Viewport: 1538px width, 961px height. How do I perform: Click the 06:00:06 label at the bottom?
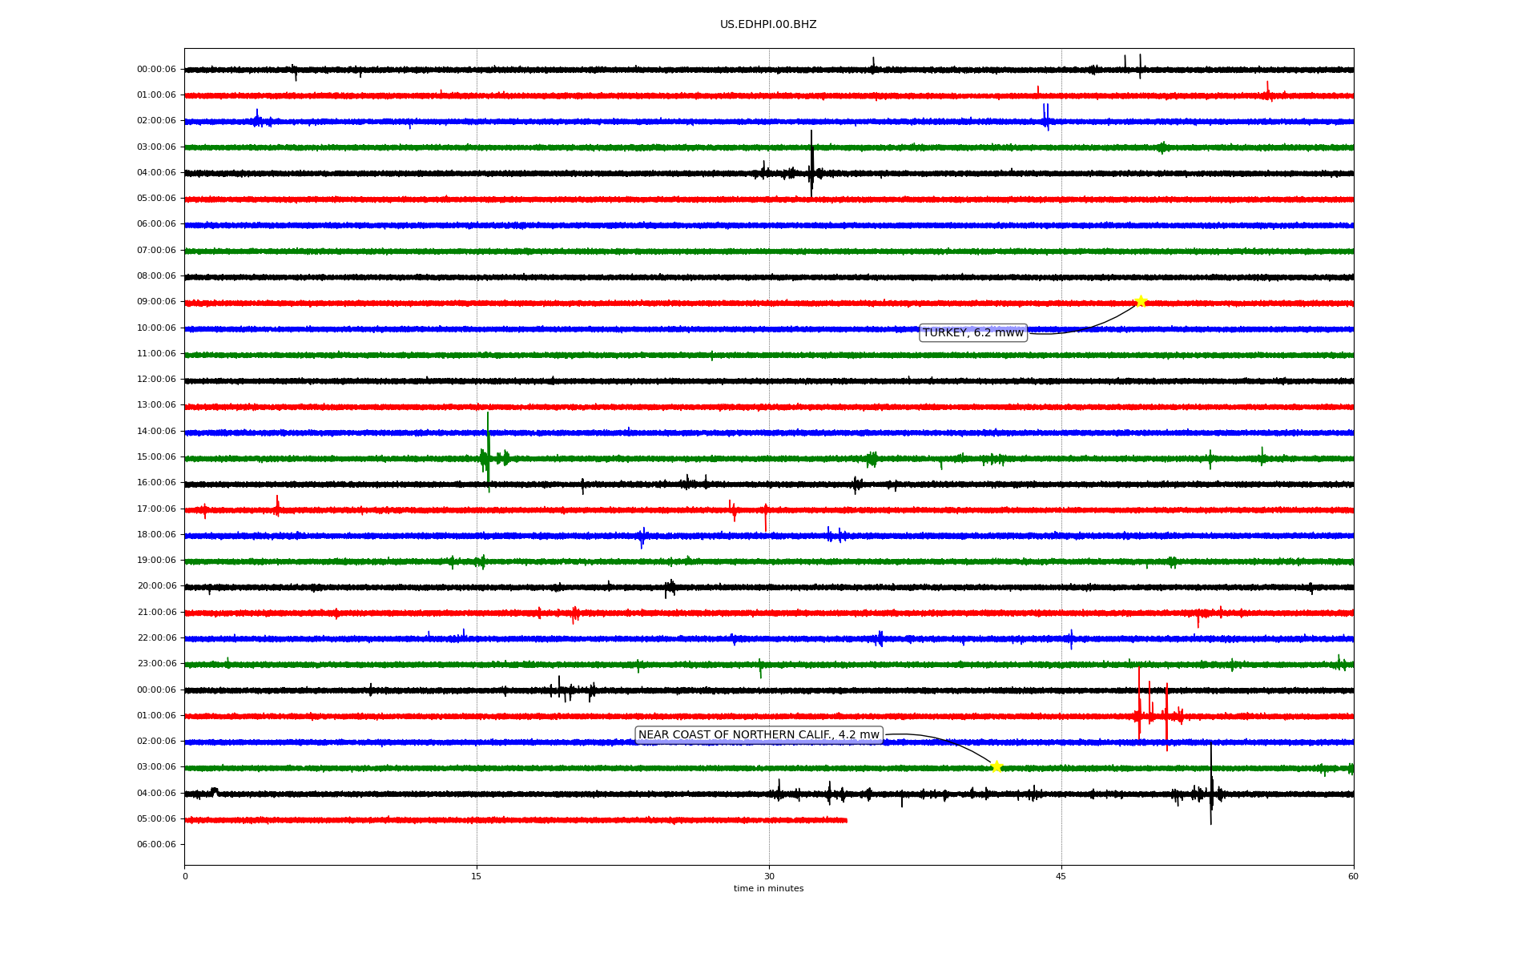(156, 844)
